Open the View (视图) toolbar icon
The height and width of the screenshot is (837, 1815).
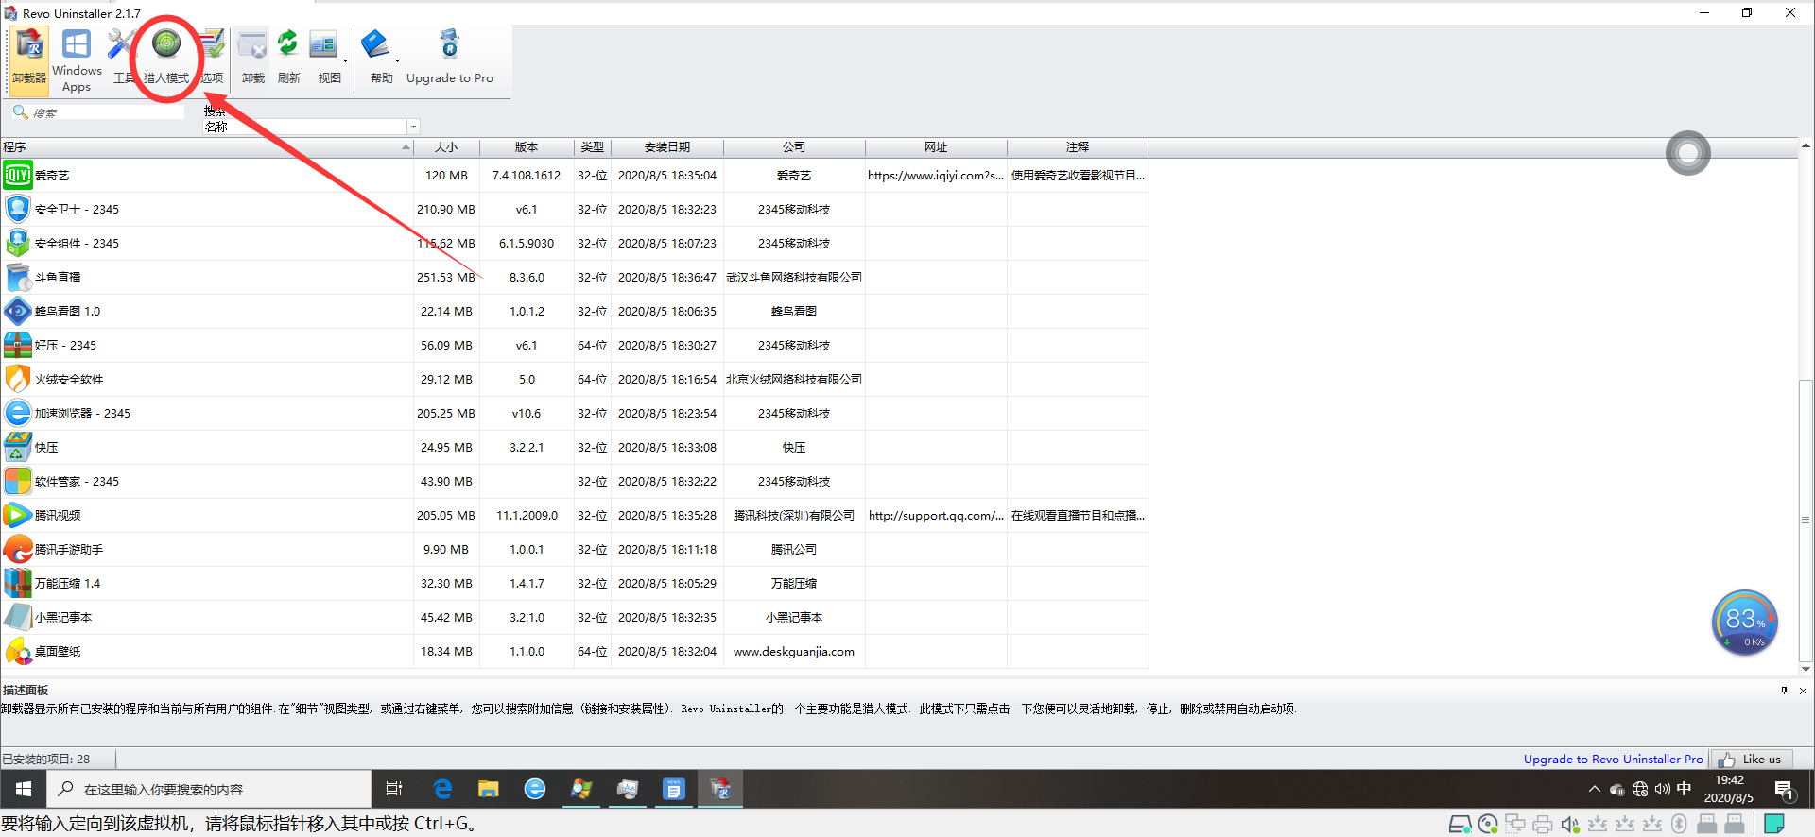tap(324, 57)
